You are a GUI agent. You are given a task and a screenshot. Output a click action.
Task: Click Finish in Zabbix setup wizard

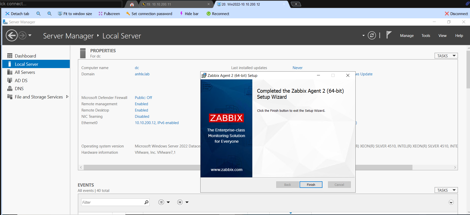click(311, 185)
